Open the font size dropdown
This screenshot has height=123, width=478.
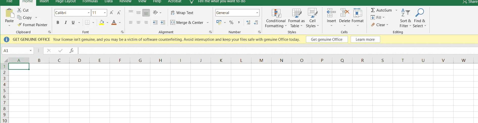[105, 13]
